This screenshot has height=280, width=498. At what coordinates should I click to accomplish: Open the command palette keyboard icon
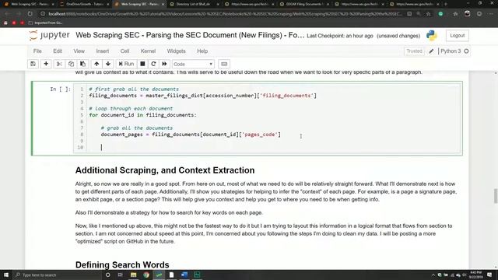pos(224,64)
